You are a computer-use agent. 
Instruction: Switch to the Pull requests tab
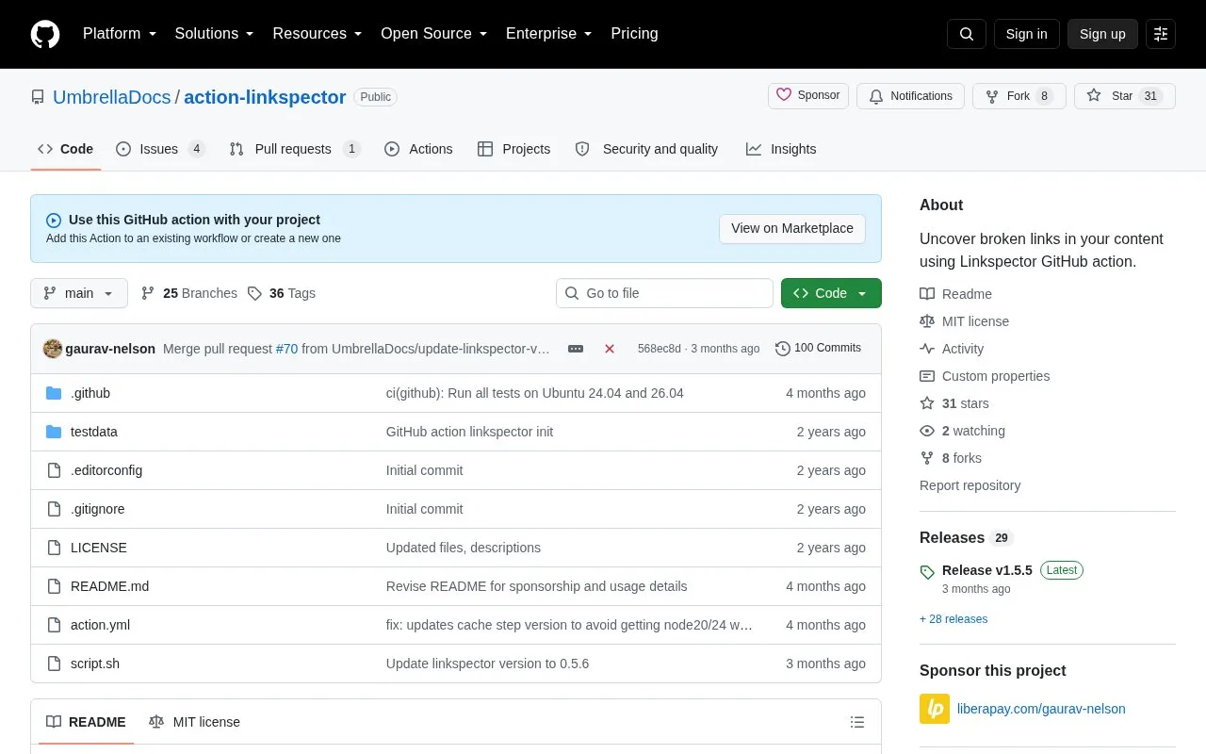(x=295, y=149)
